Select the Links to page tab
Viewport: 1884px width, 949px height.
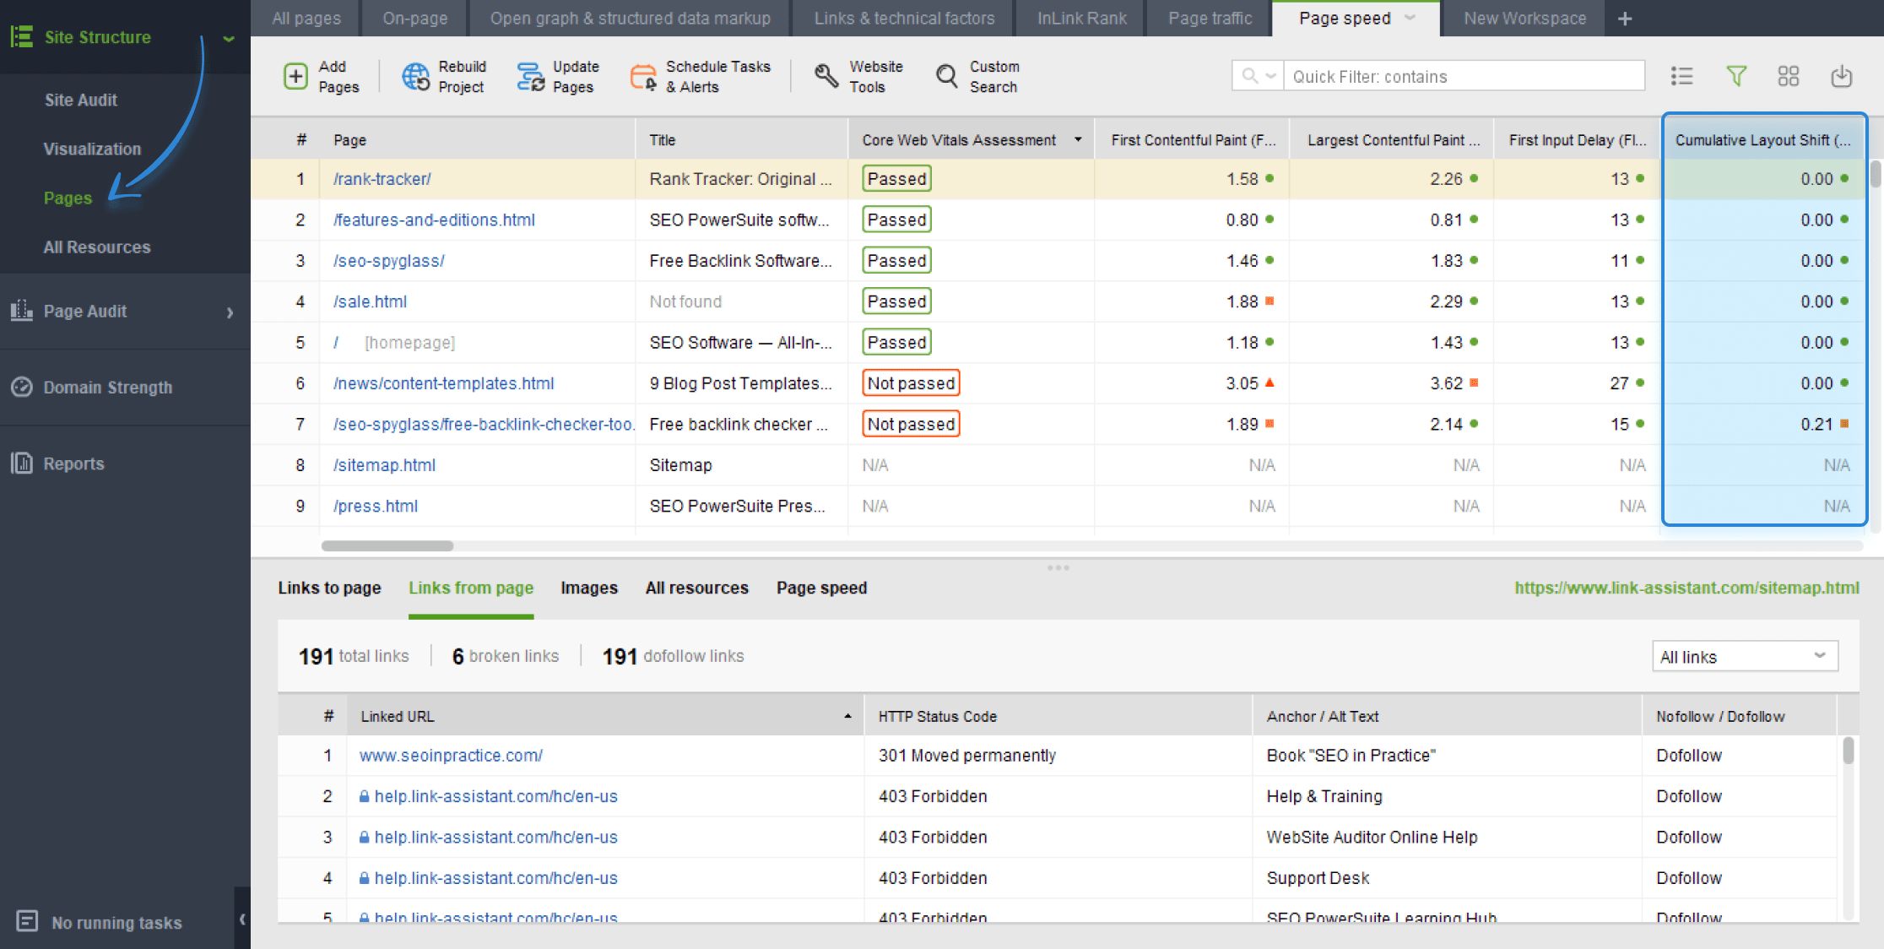(329, 588)
